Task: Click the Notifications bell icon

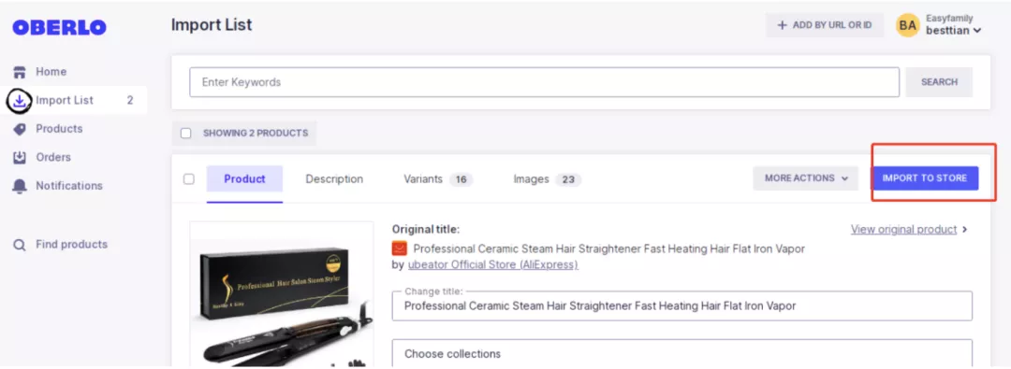Action: click(x=20, y=186)
